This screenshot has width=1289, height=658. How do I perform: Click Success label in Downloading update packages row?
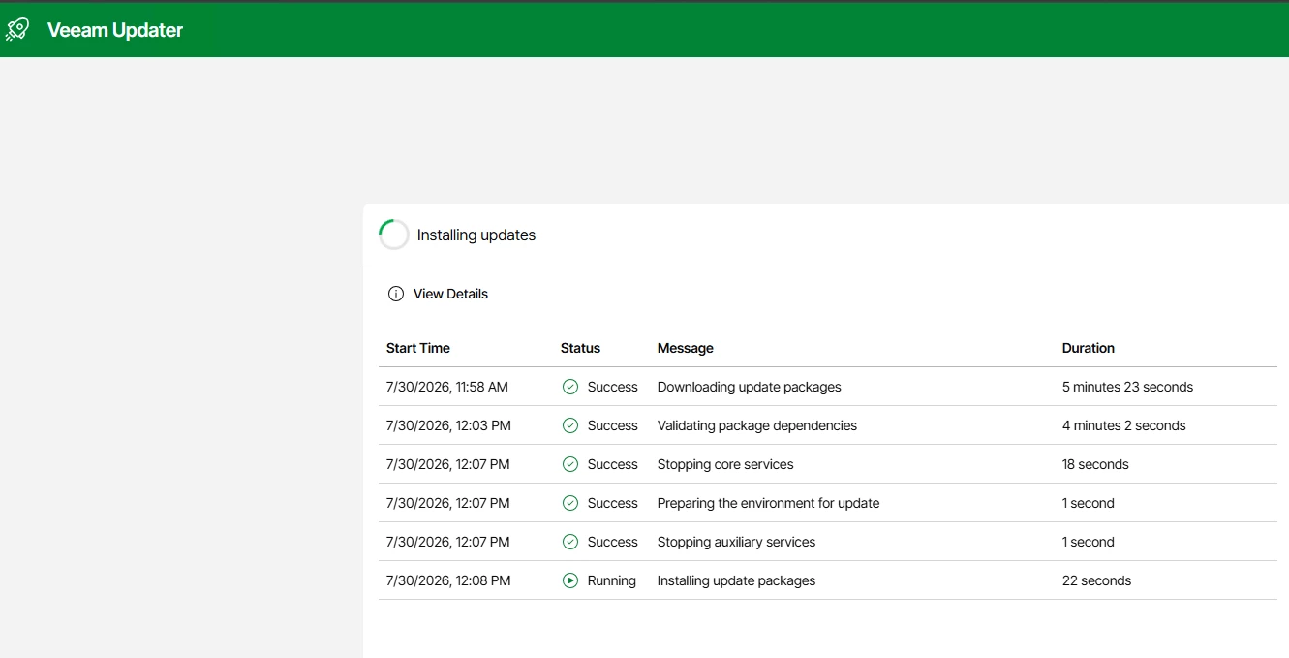[613, 387]
